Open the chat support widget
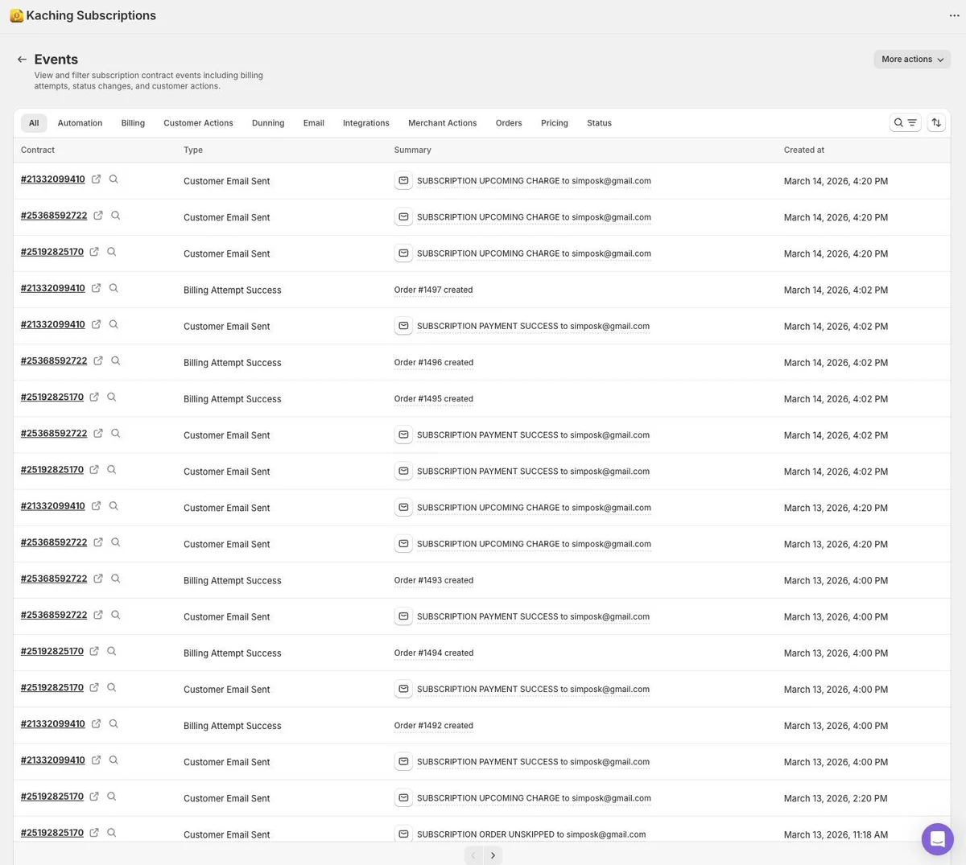Viewport: 966px width, 865px height. point(937,839)
